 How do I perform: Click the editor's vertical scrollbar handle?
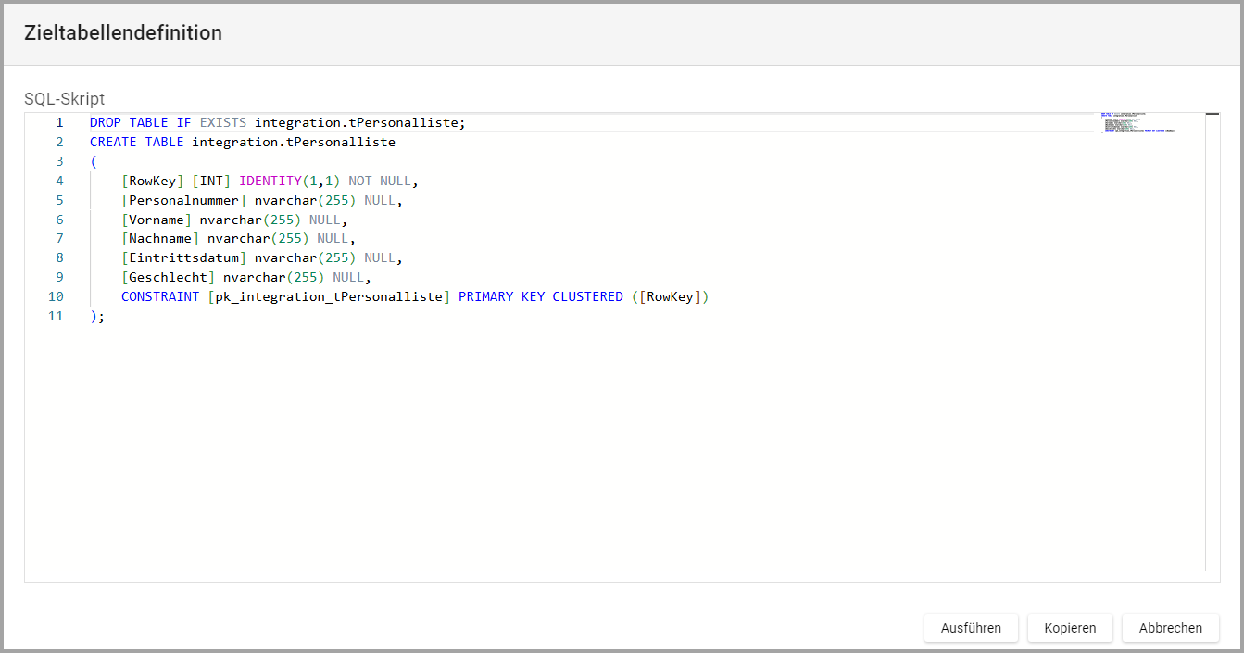coord(1212,114)
